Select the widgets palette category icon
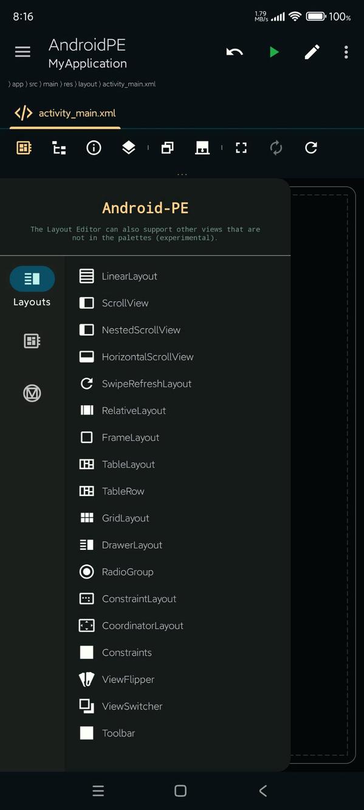 [32, 341]
